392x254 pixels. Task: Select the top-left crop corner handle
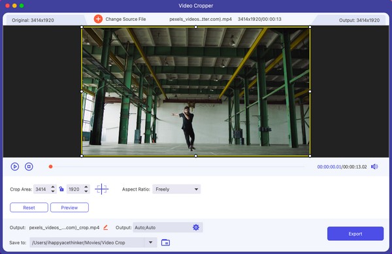[x=82, y=27]
